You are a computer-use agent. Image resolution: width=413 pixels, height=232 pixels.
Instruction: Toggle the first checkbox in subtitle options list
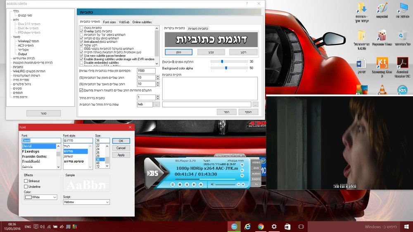click(82, 28)
